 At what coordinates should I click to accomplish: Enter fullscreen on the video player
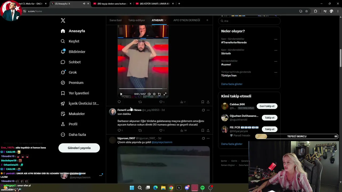click(165, 94)
